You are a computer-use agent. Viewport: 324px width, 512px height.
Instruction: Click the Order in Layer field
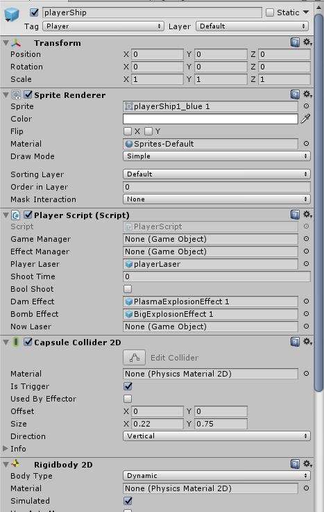pyautogui.click(x=216, y=187)
